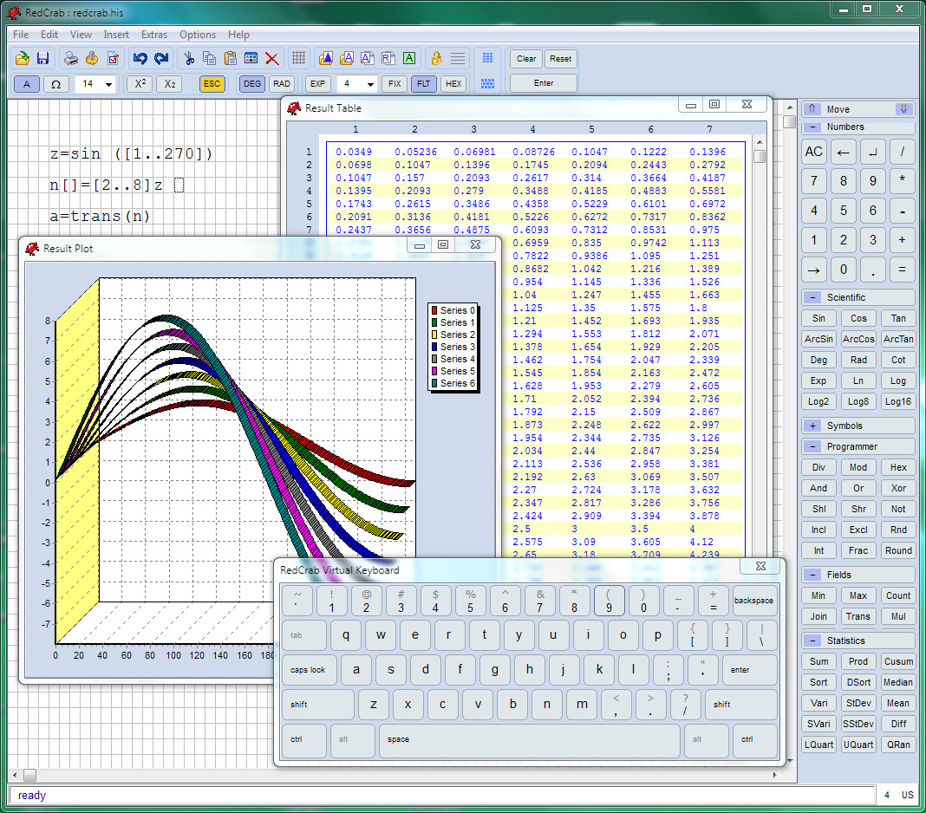Toggle subscript X₂ mode
The height and width of the screenshot is (813, 926).
[x=169, y=84]
